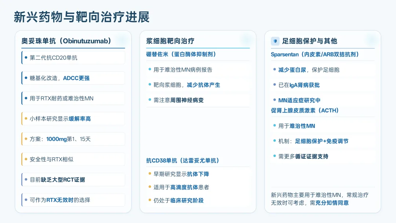This screenshot has width=396, height=223.
Task: Click the highlighted RTX无效时 text
Action: click(x=60, y=200)
